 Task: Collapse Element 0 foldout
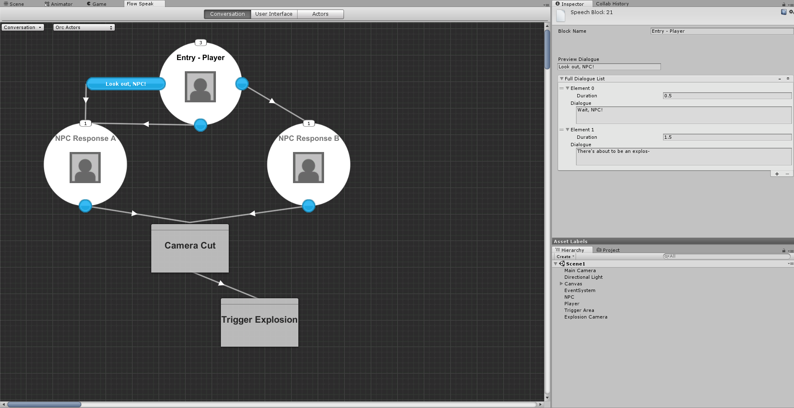pos(567,88)
